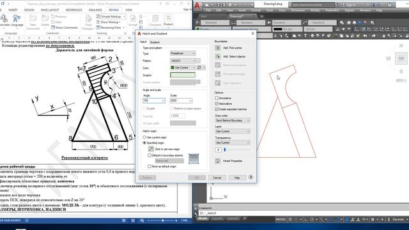This screenshot has width=409, height=230.
Task: Switch to the Hatch tab
Action: (143, 42)
